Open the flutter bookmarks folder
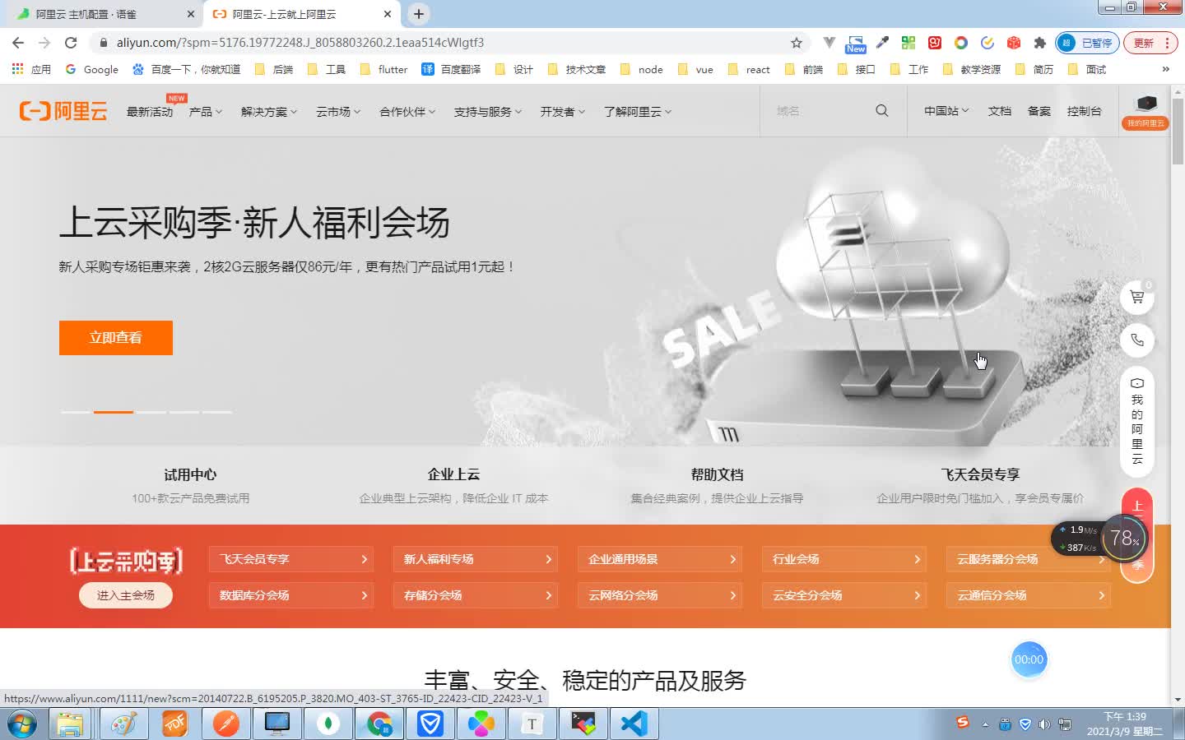Viewport: 1185px width, 740px height. tap(383, 70)
